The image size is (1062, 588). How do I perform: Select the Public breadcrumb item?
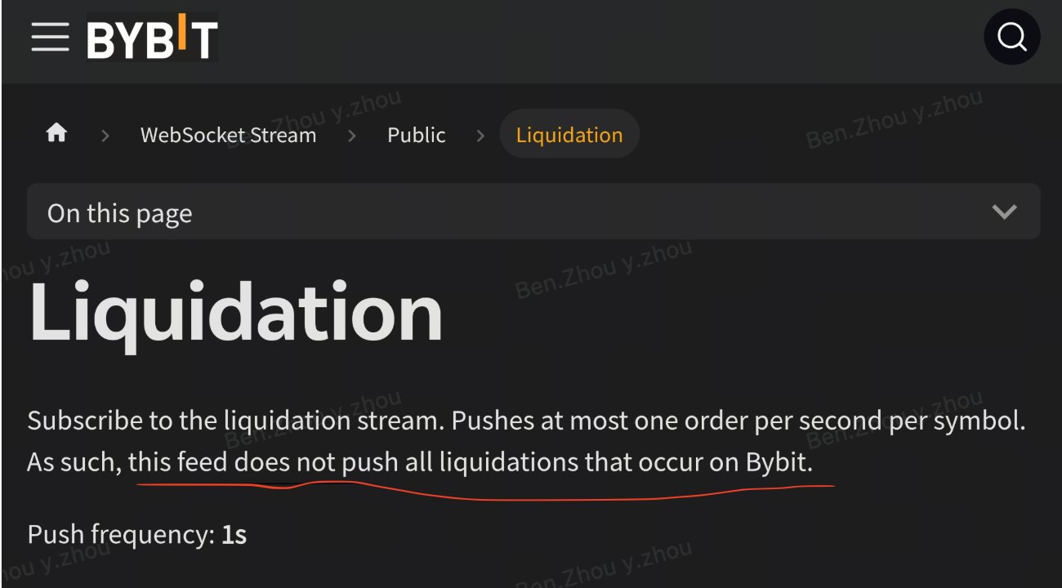417,135
